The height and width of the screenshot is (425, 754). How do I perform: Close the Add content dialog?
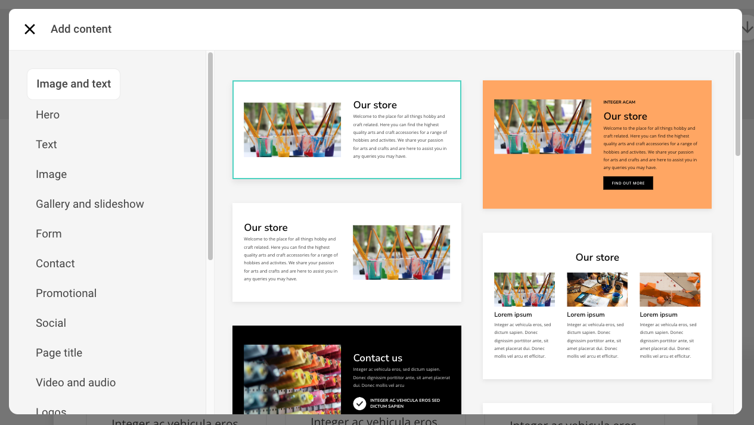[30, 29]
